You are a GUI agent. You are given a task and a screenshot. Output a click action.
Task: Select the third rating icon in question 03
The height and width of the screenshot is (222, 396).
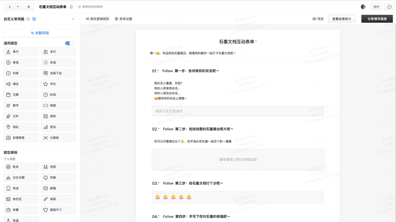(173, 197)
